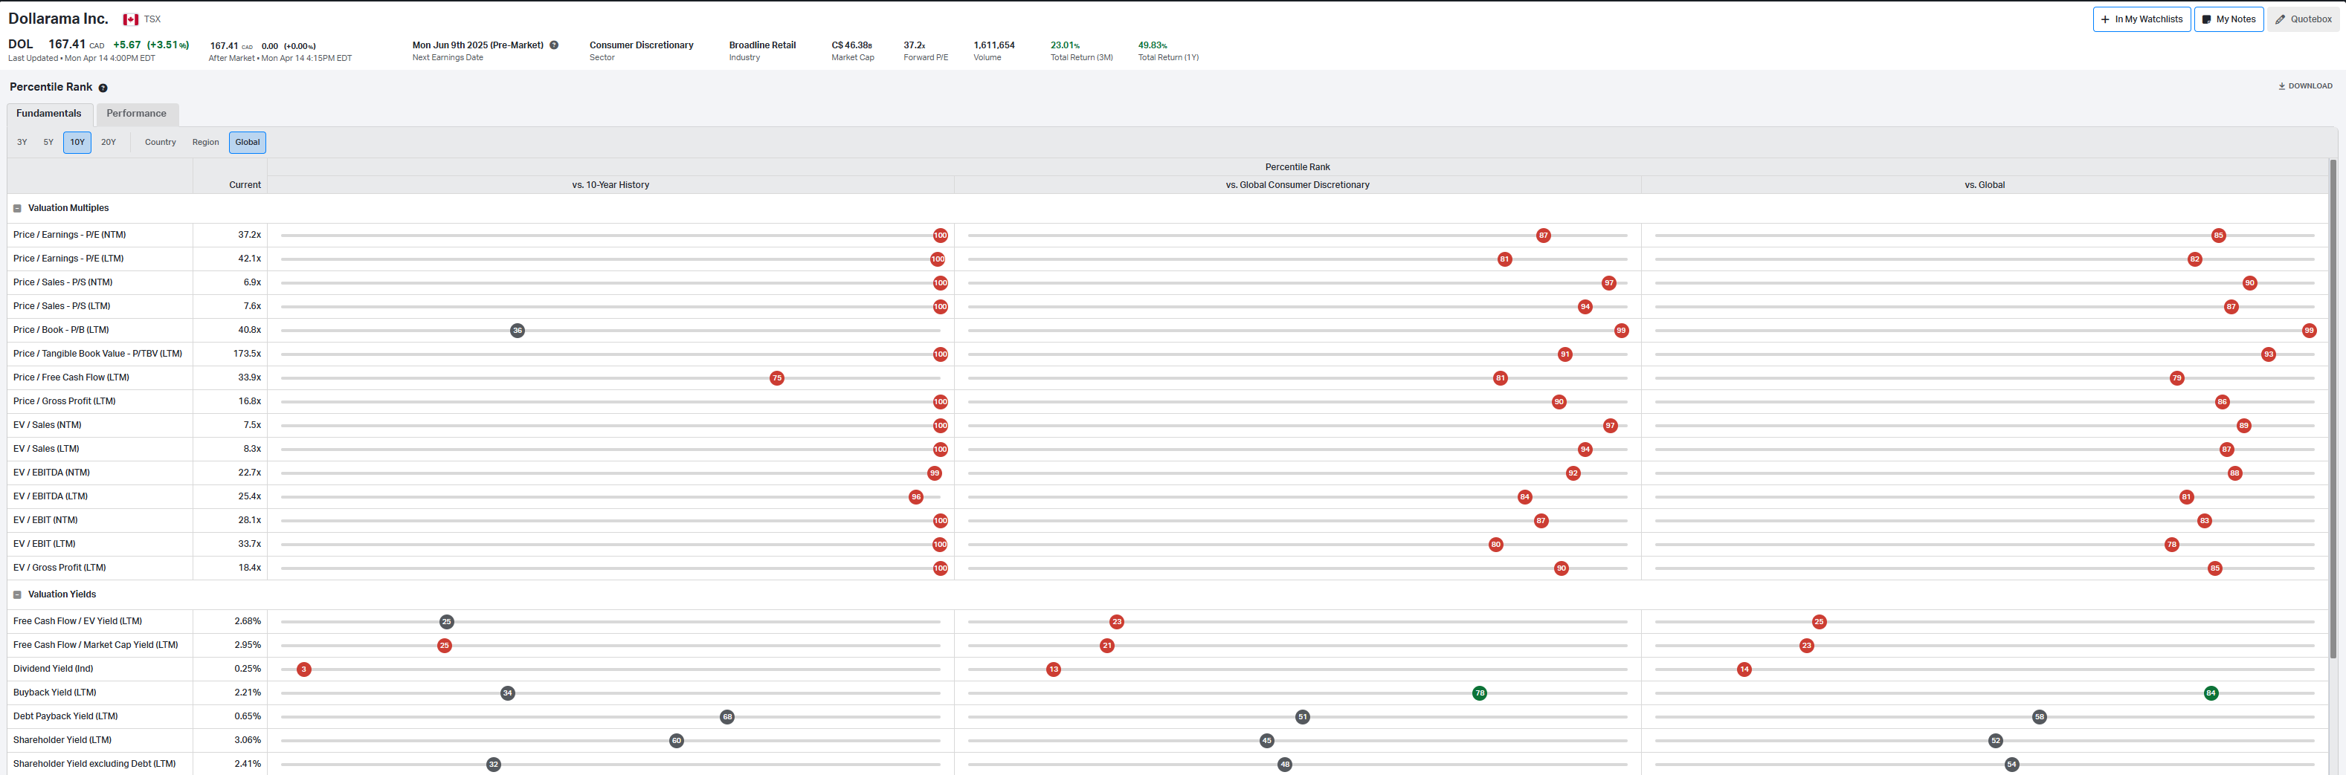Click Price / Tangible Book Value - P/TBV (LTM)
The width and height of the screenshot is (2346, 775).
97,354
